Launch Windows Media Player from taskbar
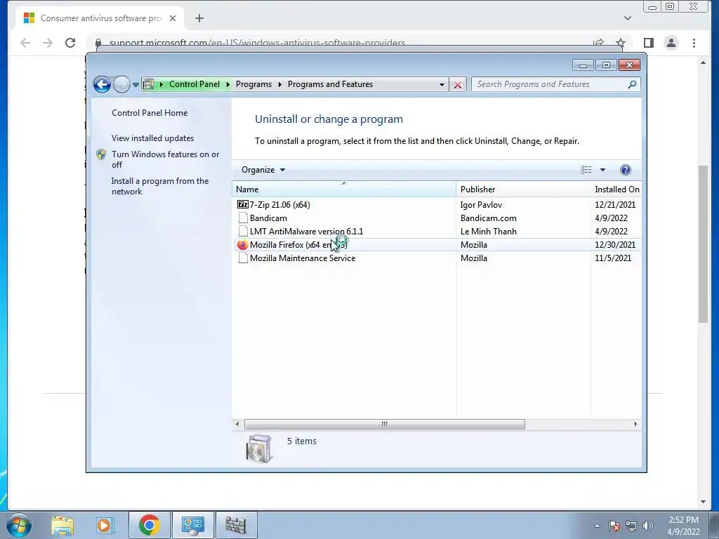 pyautogui.click(x=105, y=525)
